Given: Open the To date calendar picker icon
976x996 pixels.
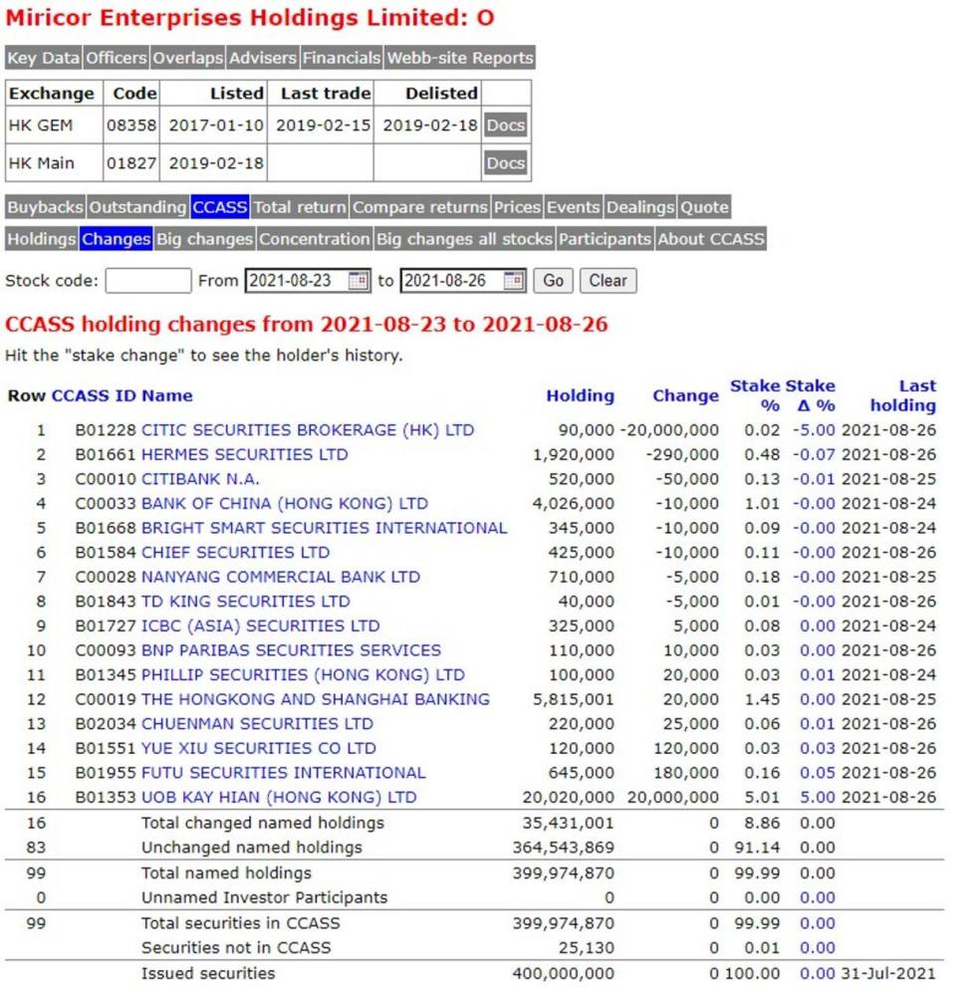Looking at the screenshot, I should click(x=513, y=281).
